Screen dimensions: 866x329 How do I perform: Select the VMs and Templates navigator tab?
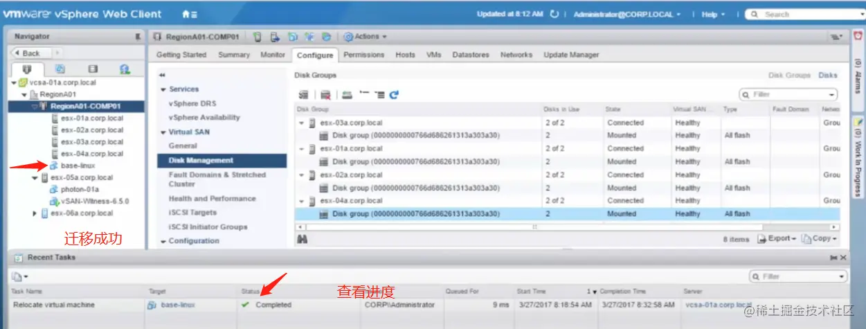pyautogui.click(x=60, y=69)
